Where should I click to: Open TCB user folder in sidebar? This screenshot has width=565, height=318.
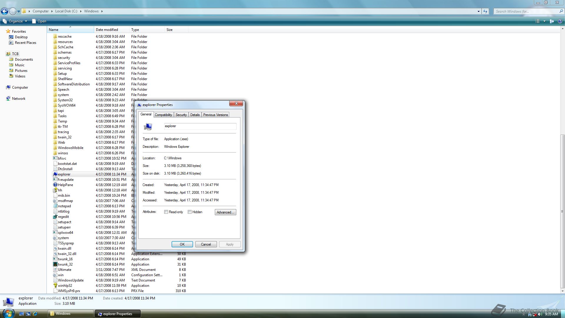12,54
